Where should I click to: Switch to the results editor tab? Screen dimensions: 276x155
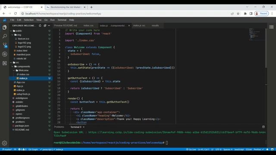(x=155, y=26)
